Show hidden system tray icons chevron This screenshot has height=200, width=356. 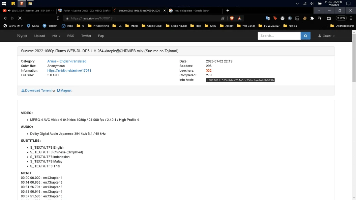click(297, 4)
